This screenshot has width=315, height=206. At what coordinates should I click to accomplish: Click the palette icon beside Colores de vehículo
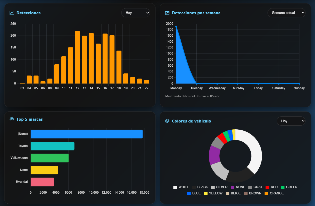point(167,121)
